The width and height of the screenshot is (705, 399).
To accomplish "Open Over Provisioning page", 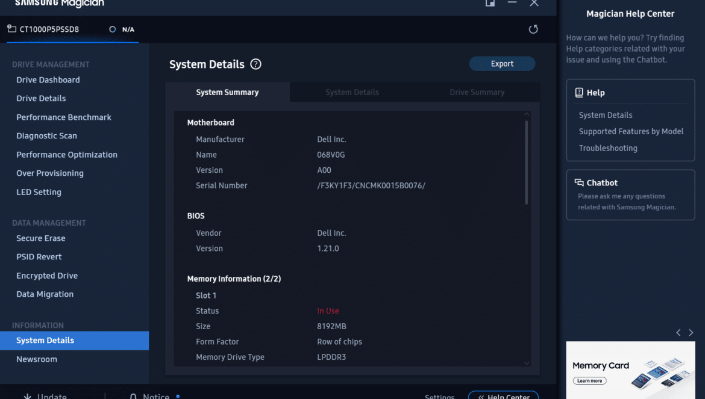I will click(x=50, y=173).
